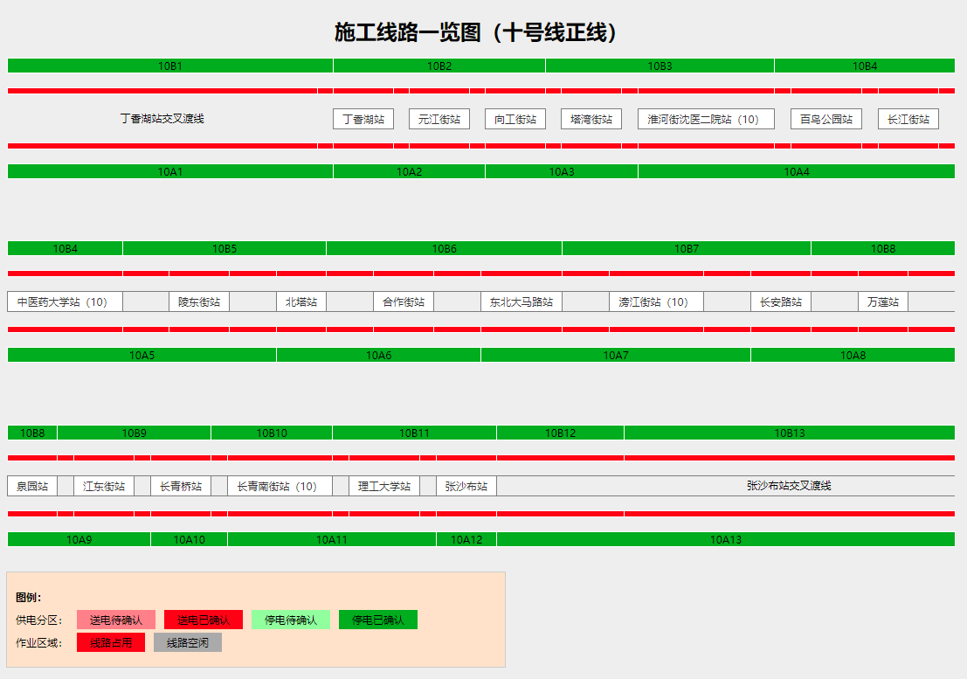The width and height of the screenshot is (967, 679).
Task: Click the 塔湾街站 station label
Action: coord(591,119)
